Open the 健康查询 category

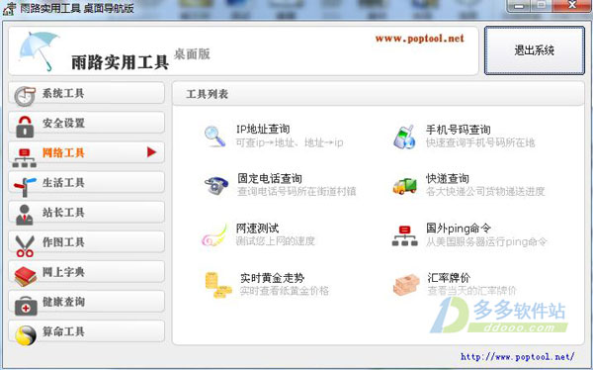point(87,302)
